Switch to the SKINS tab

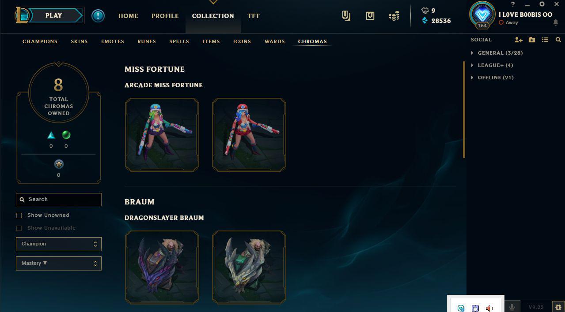point(79,41)
